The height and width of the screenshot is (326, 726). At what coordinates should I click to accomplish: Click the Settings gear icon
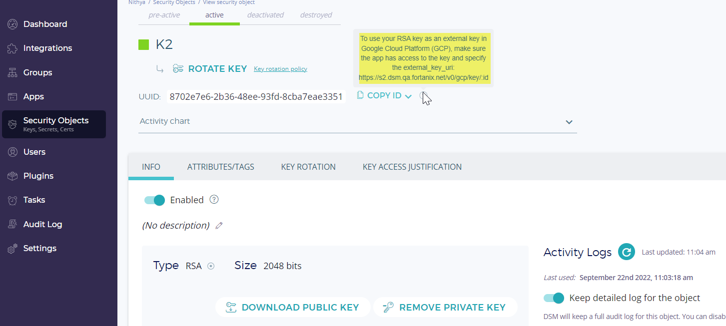[x=12, y=249]
